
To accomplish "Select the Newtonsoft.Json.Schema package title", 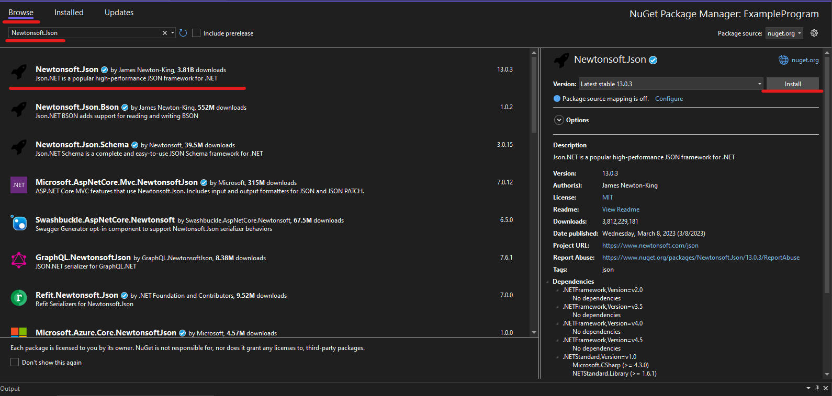I will pyautogui.click(x=82, y=145).
